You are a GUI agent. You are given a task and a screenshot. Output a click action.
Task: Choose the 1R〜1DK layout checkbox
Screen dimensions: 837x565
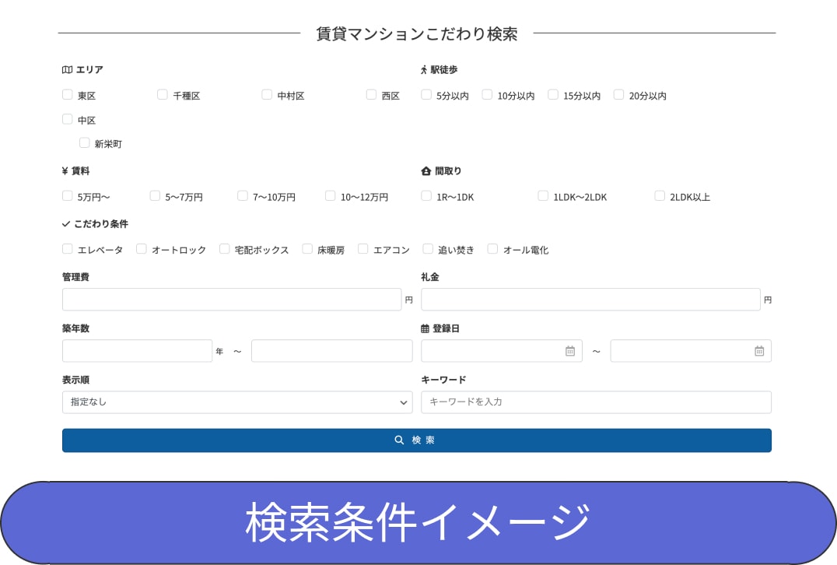[426, 196]
